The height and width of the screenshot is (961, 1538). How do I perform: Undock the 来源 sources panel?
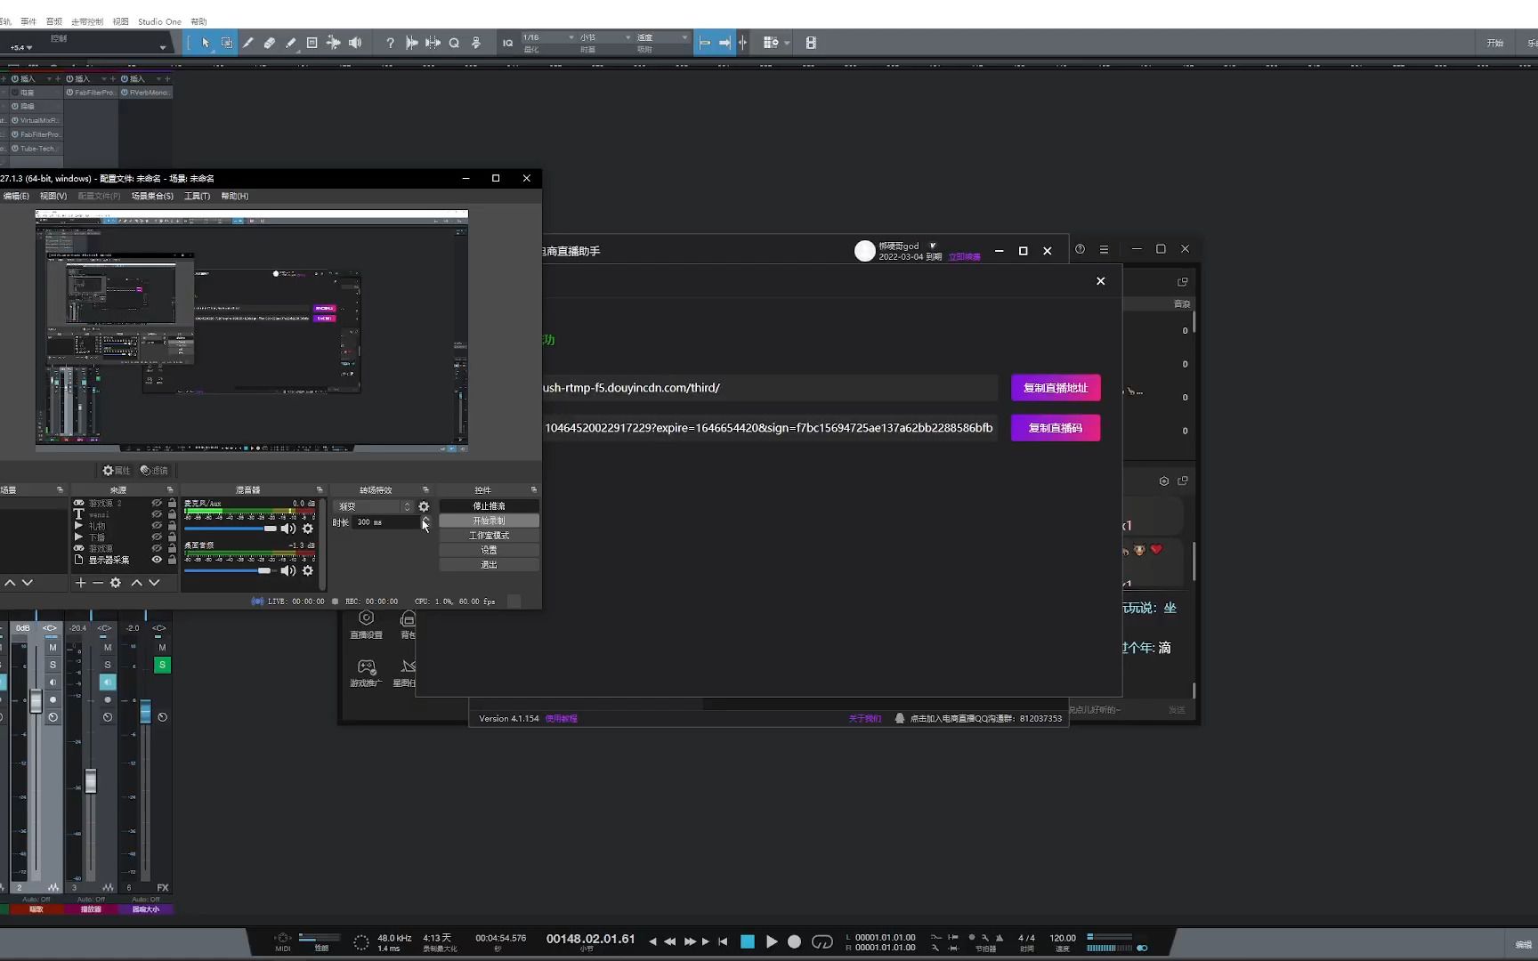tap(170, 489)
